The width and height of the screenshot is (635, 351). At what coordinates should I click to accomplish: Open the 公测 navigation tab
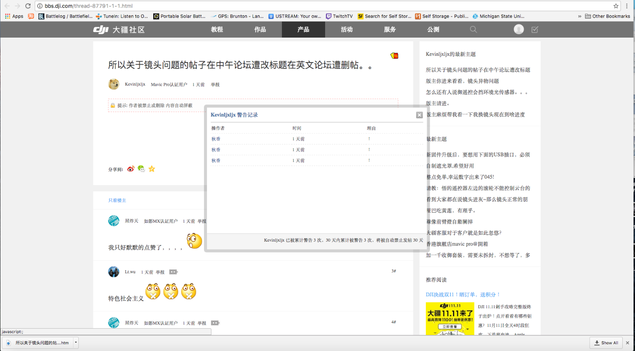[x=433, y=30]
